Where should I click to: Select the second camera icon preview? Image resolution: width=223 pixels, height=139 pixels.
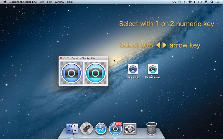tap(95, 73)
